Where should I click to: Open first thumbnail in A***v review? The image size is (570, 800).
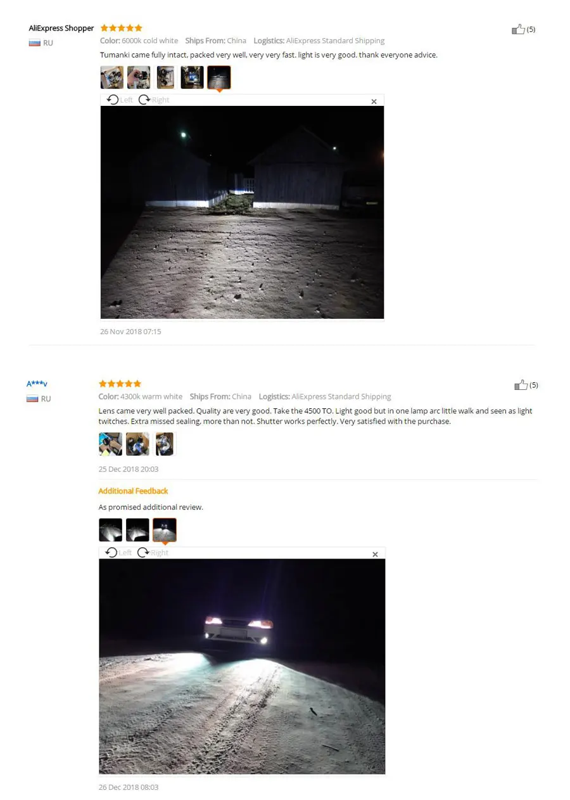point(111,444)
